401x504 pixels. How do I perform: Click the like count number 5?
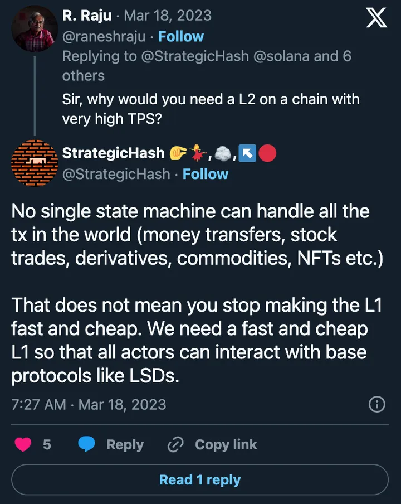click(x=47, y=444)
